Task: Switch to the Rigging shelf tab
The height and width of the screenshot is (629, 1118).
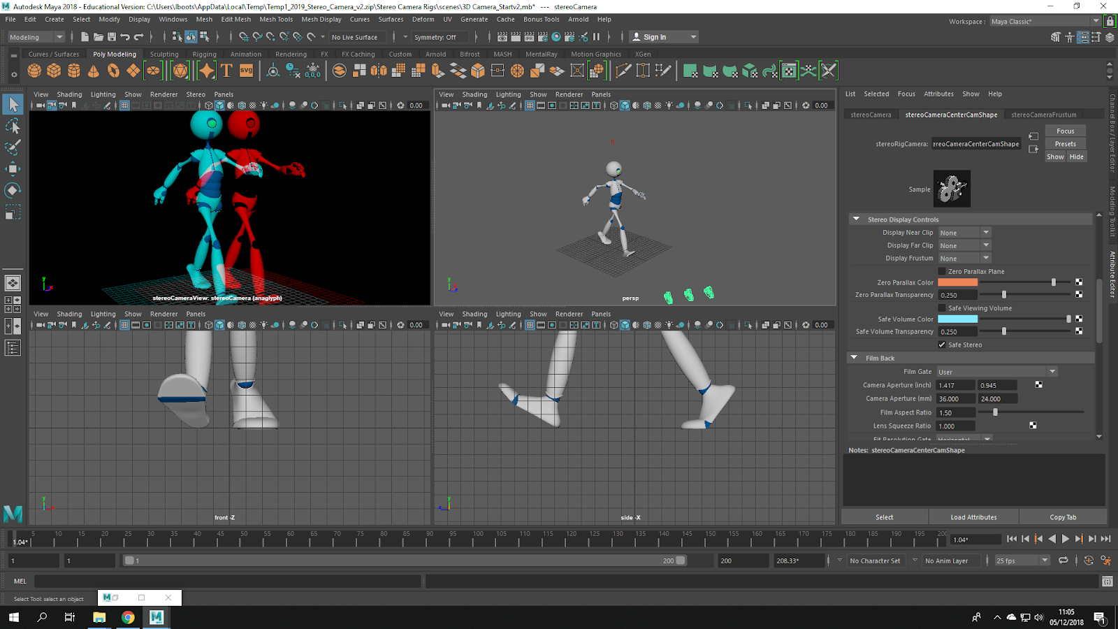Action: (204, 54)
